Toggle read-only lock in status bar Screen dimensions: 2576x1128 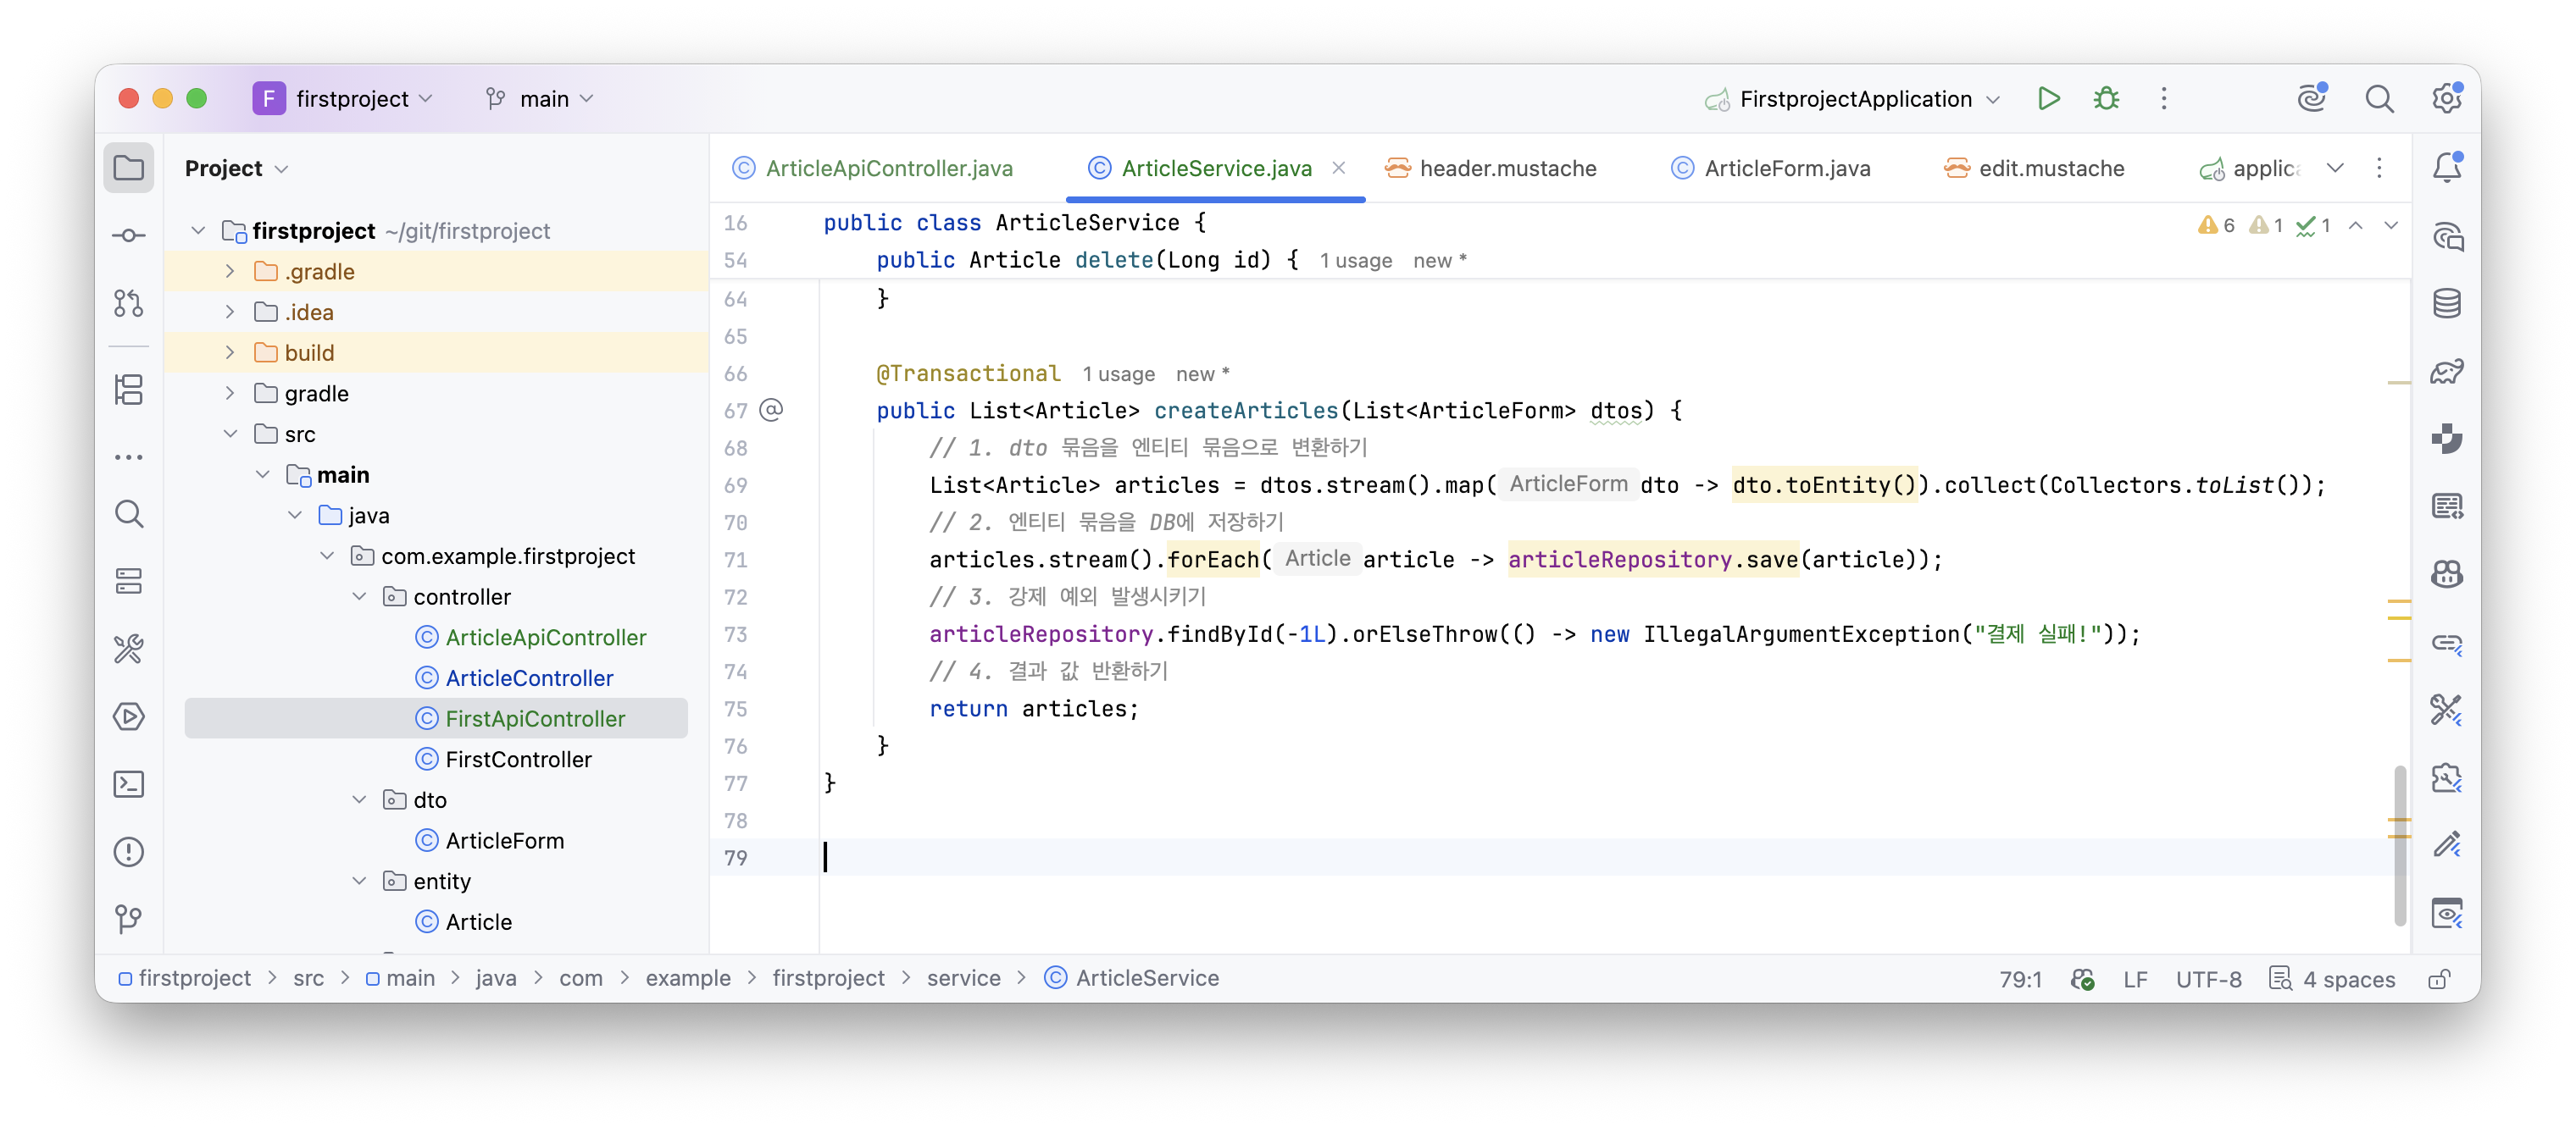click(2438, 979)
